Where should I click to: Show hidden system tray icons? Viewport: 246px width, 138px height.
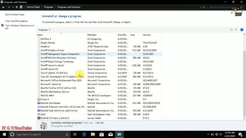[208, 135]
